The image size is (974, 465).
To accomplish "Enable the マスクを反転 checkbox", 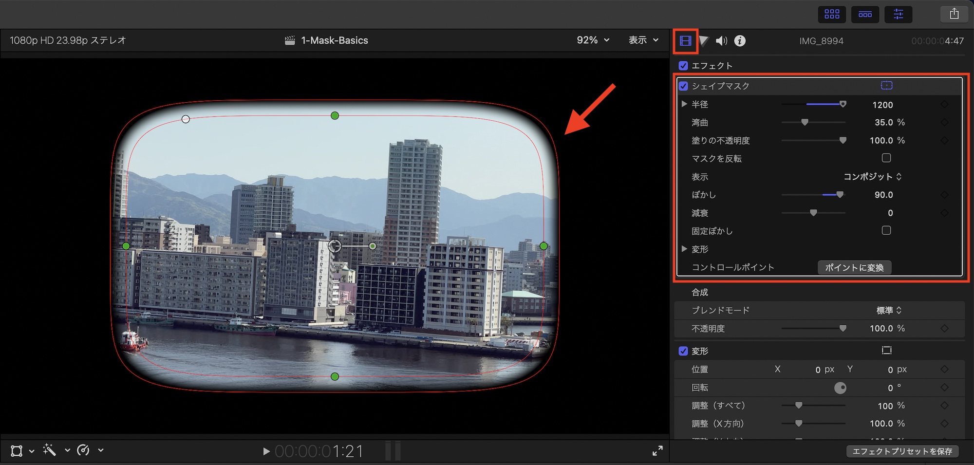I will click(x=886, y=158).
